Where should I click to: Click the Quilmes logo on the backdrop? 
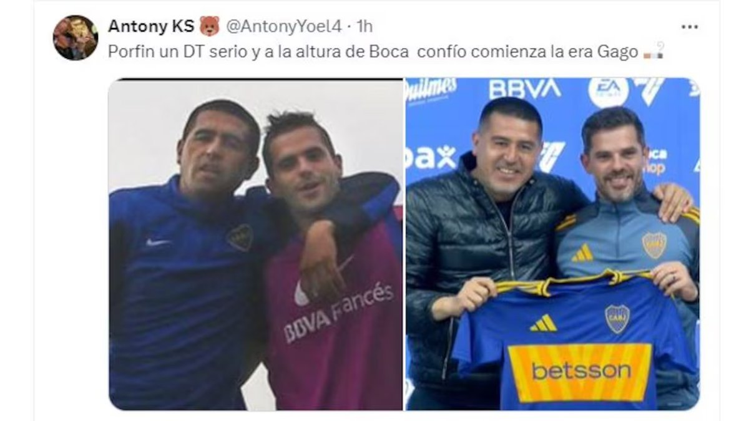coord(431,90)
